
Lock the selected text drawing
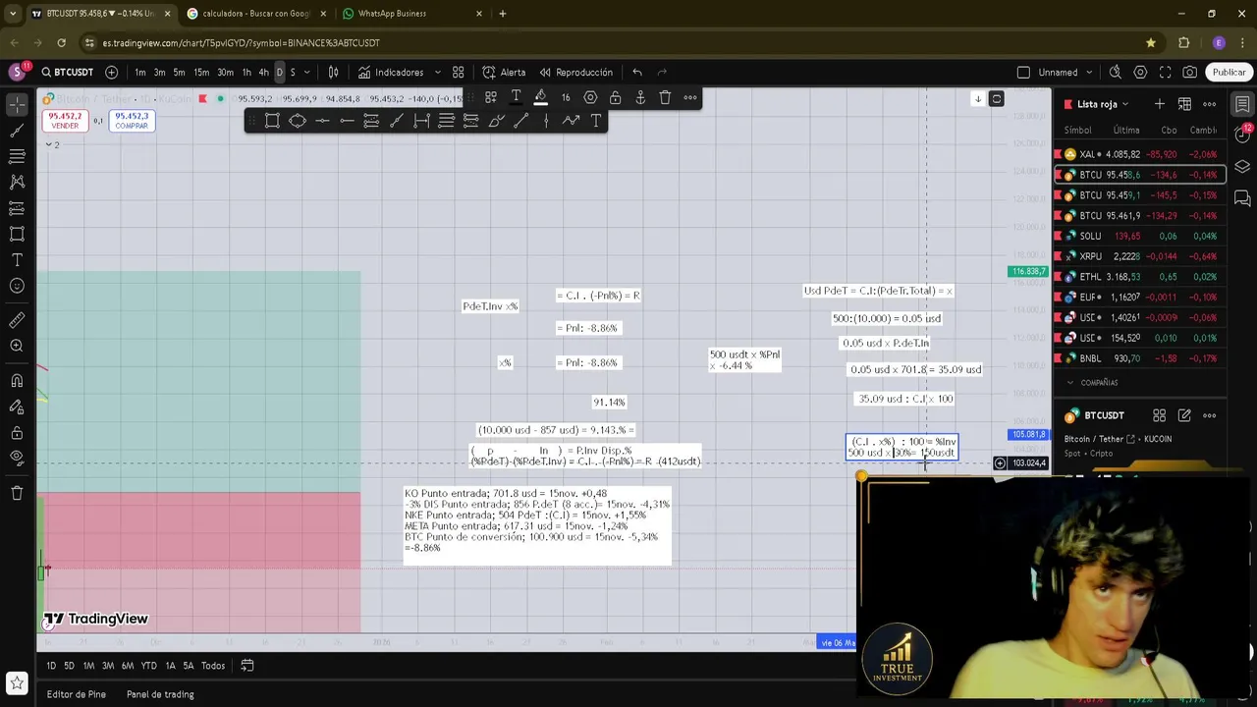[x=615, y=97]
